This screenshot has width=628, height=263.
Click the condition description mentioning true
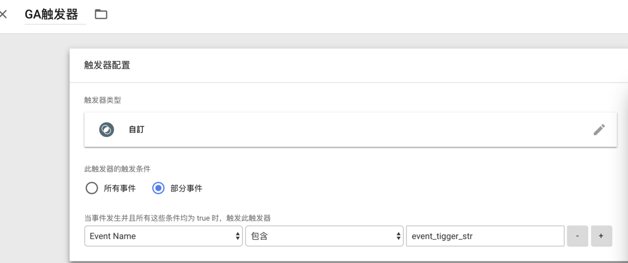[178, 218]
